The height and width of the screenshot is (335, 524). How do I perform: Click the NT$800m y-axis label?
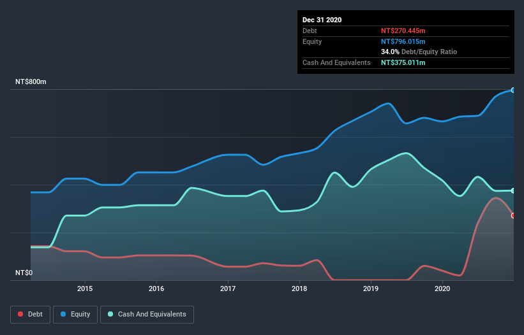click(31, 82)
